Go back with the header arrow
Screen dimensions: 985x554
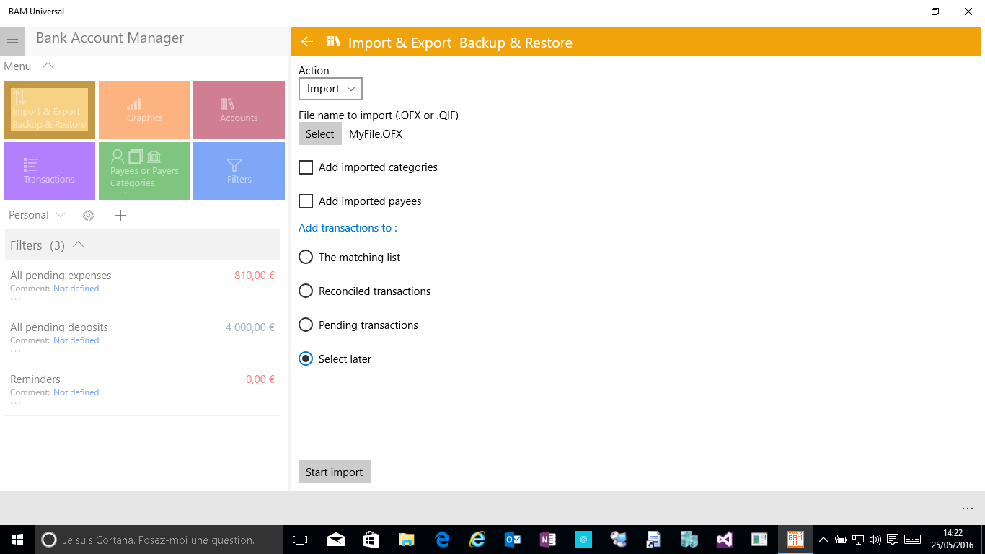coord(307,42)
